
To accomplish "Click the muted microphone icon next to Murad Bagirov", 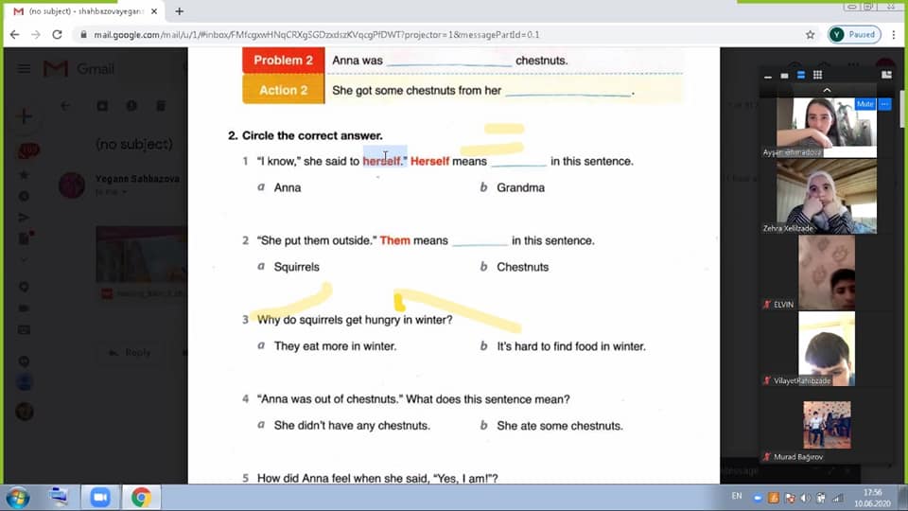I will [x=767, y=456].
